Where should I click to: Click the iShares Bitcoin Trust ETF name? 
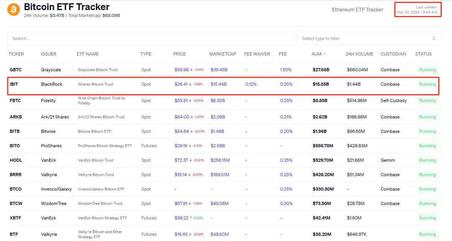coord(95,84)
